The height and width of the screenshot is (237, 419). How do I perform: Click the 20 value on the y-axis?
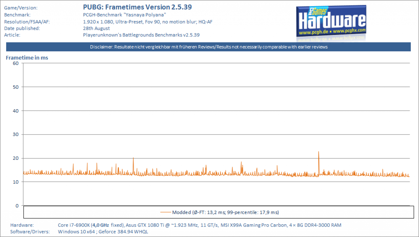[15, 158]
